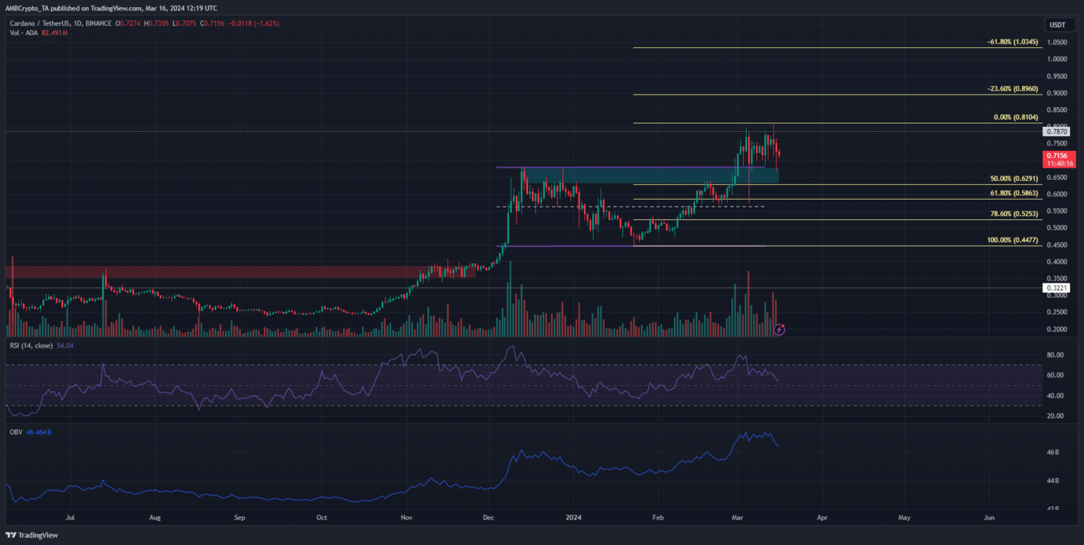Select the 100.00% (0.4477) Fibonacci level label

(x=1013, y=240)
